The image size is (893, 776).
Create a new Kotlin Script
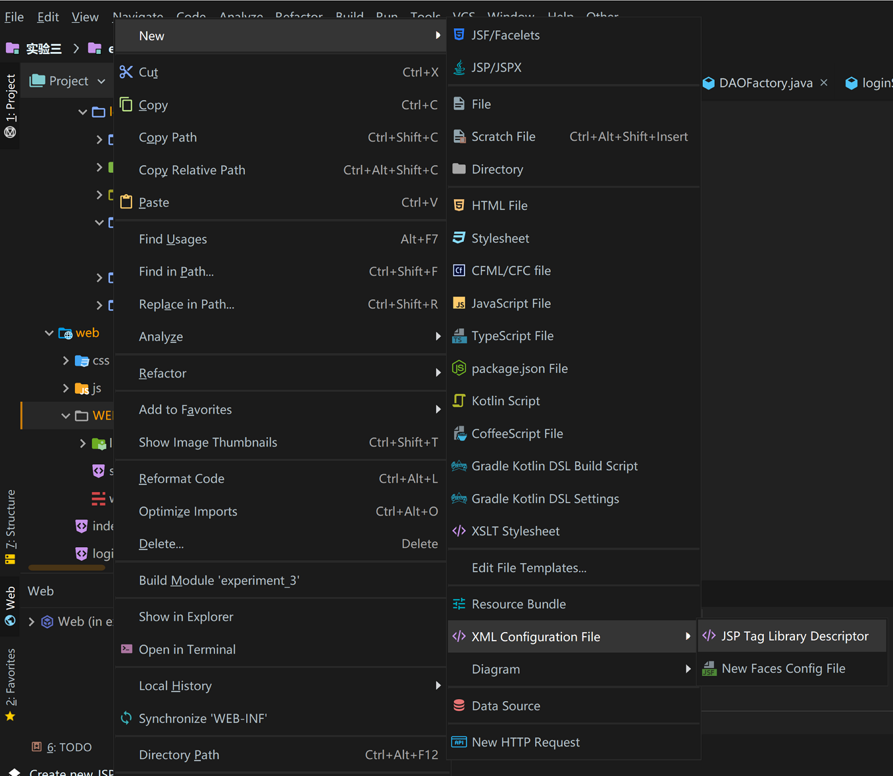(505, 400)
